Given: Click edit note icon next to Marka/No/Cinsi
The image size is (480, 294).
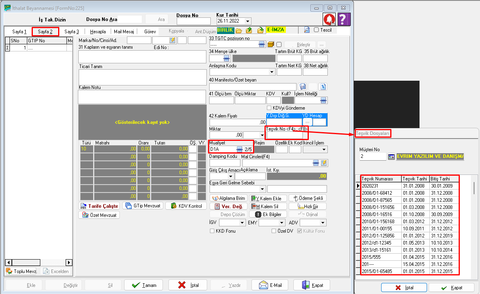Looking at the screenshot, I should (x=172, y=40).
